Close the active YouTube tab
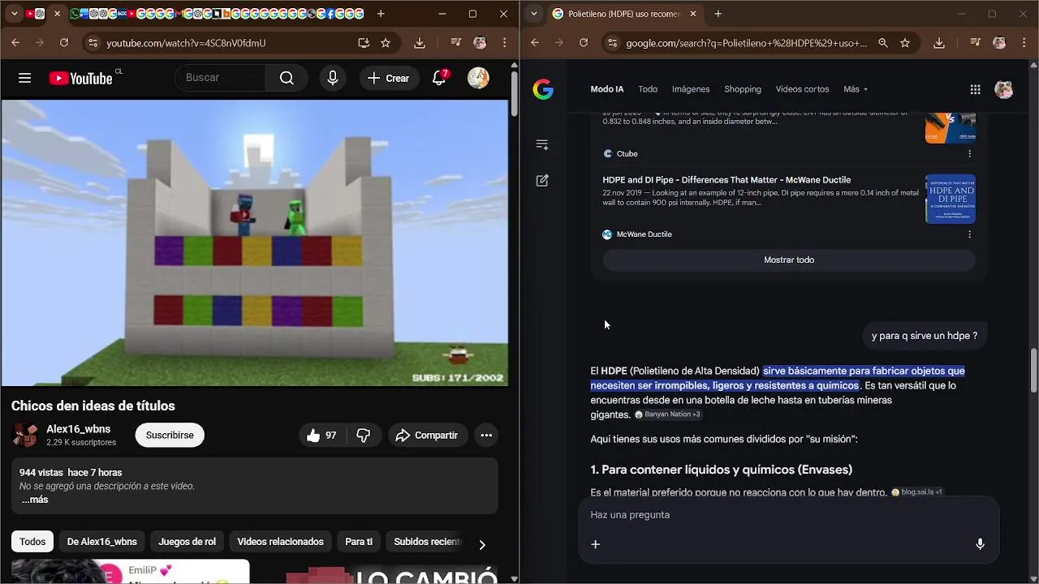The image size is (1039, 584). pyautogui.click(x=57, y=14)
